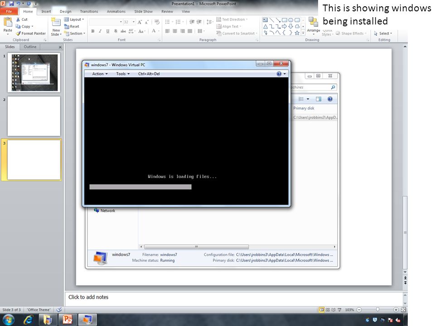This screenshot has width=435, height=326.
Task: Toggle Bold formatting
Action: [x=92, y=31]
